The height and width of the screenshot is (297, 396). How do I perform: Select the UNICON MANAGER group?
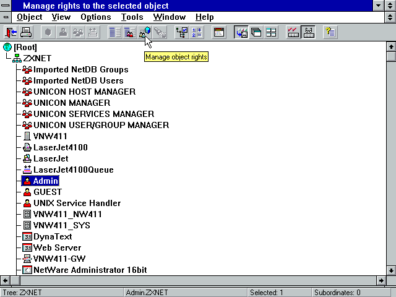coord(72,103)
